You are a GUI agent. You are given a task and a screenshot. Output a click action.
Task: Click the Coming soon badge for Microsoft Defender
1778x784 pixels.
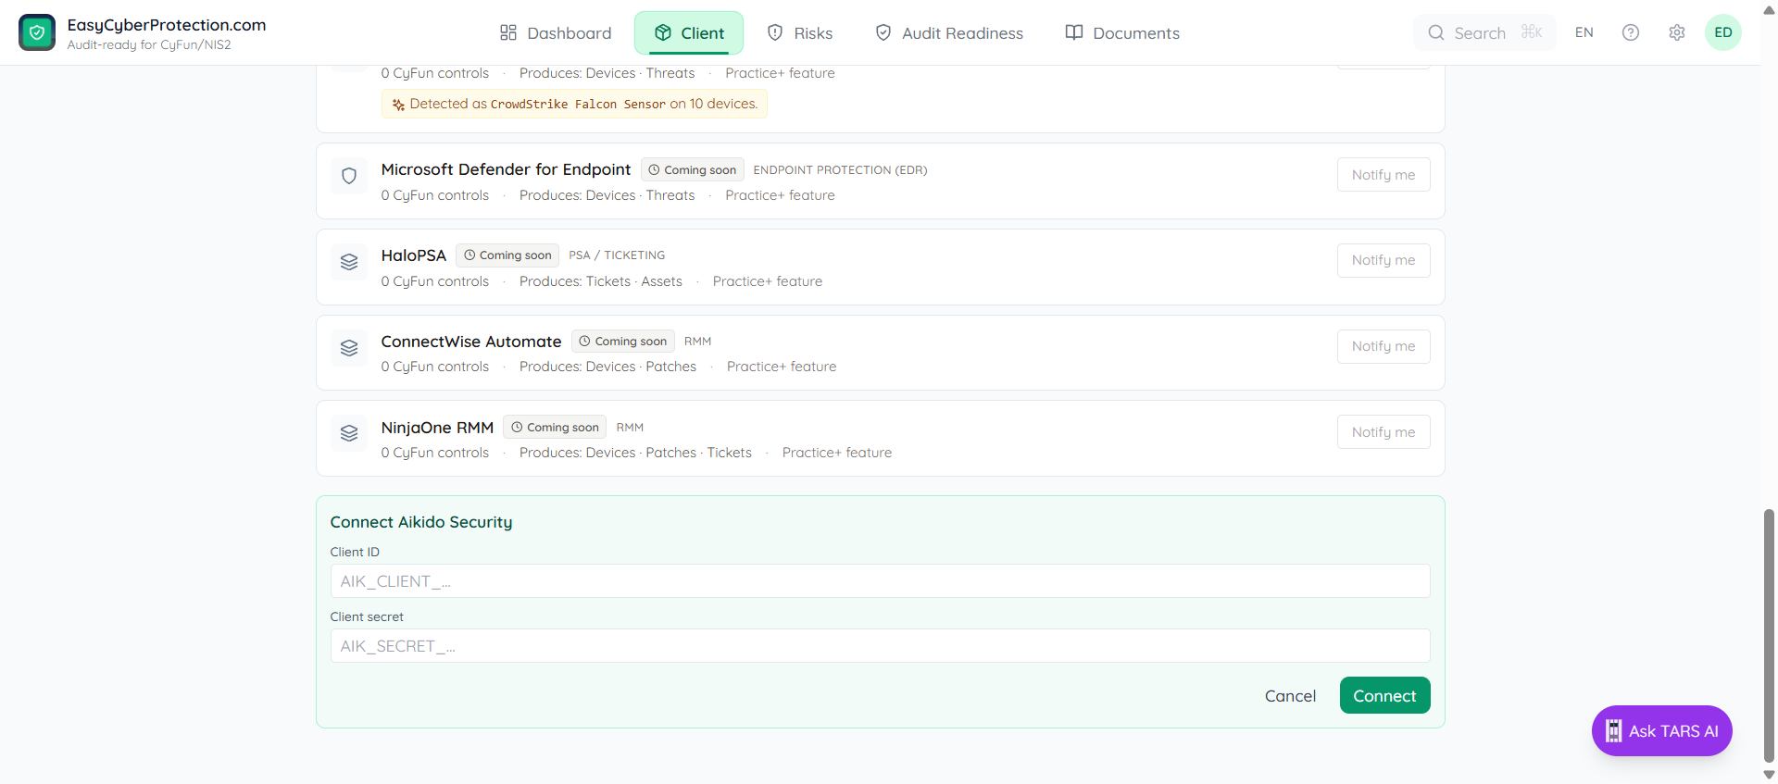point(693,170)
